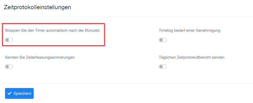Click the grey knob of timer-stop switch
Screen dimensions: 253x103
pyautogui.click(x=7, y=40)
